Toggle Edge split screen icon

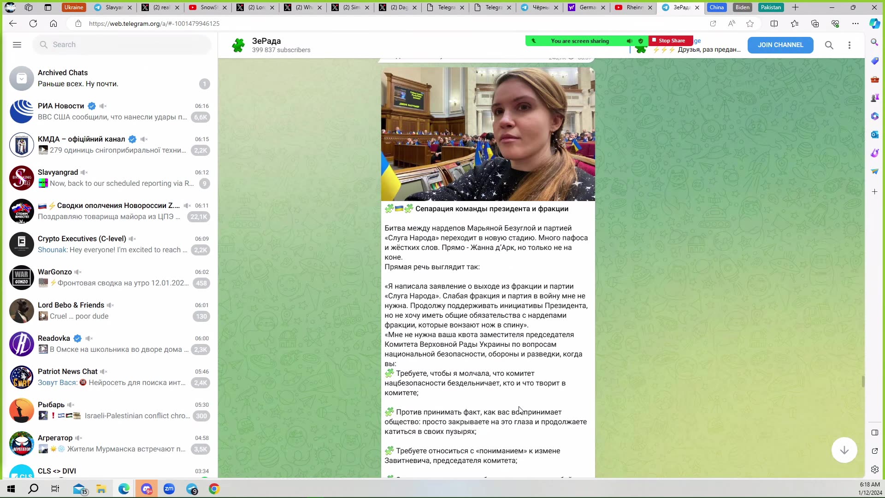click(774, 24)
